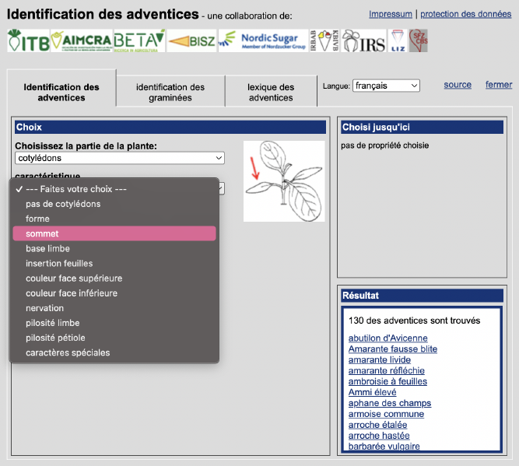Open the BETA partner logo

[139, 40]
